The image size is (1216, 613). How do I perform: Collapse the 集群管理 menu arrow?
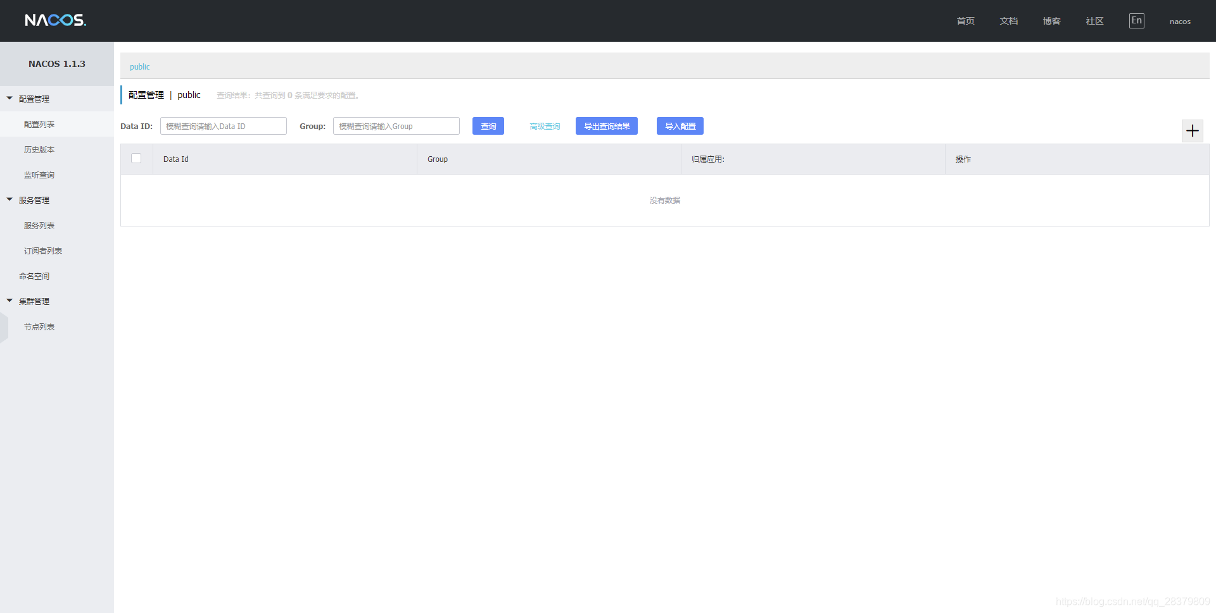coord(9,301)
